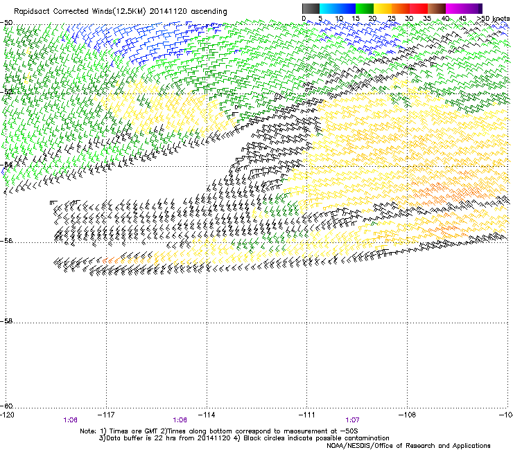Click the '-114' longitude axis label
This screenshot has height=450, width=513.
pyautogui.click(x=207, y=415)
